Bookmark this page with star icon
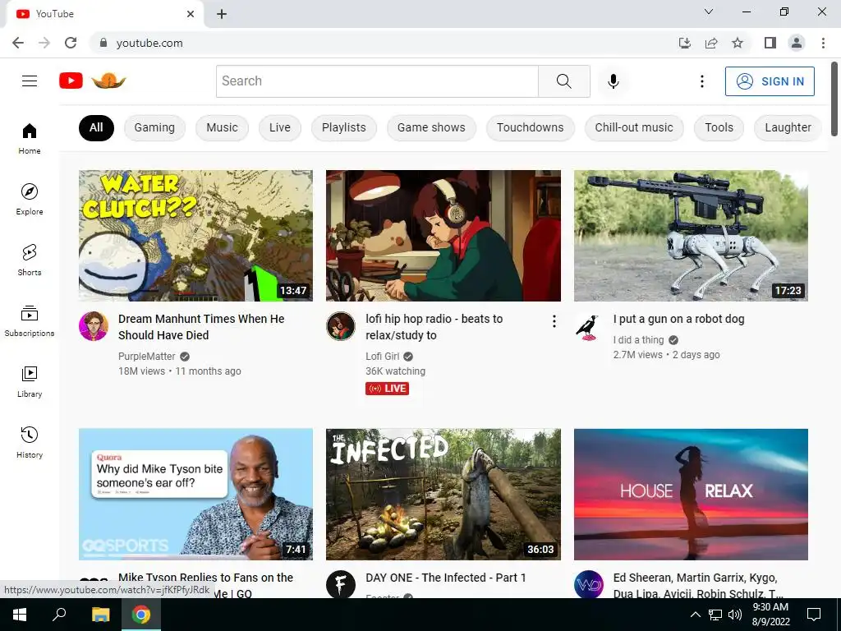The width and height of the screenshot is (841, 631). pyautogui.click(x=738, y=43)
